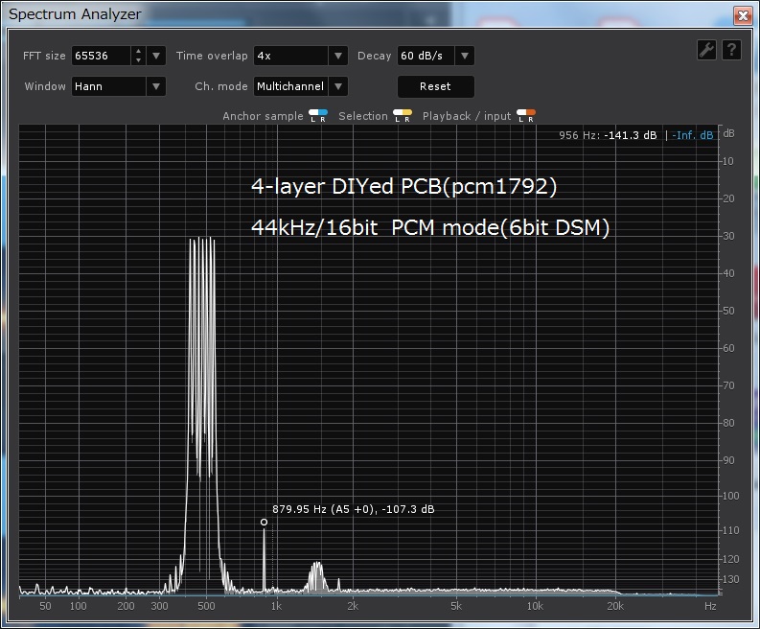The width and height of the screenshot is (760, 629).
Task: Toggle Selection right channel
Action: 407,116
